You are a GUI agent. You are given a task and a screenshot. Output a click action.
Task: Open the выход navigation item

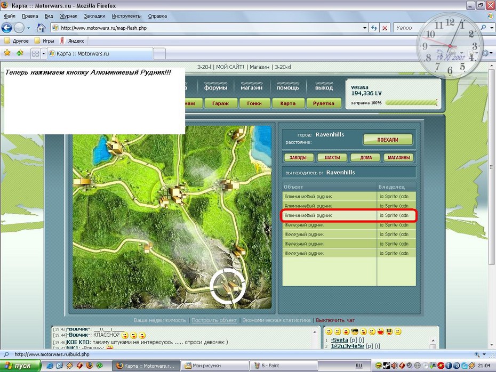pyautogui.click(x=324, y=87)
